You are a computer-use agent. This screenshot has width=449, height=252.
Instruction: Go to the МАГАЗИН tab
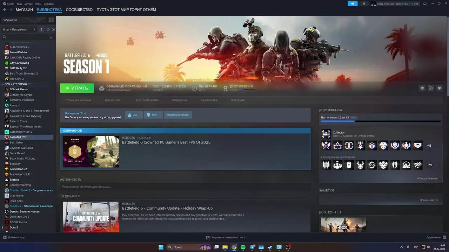(x=24, y=10)
